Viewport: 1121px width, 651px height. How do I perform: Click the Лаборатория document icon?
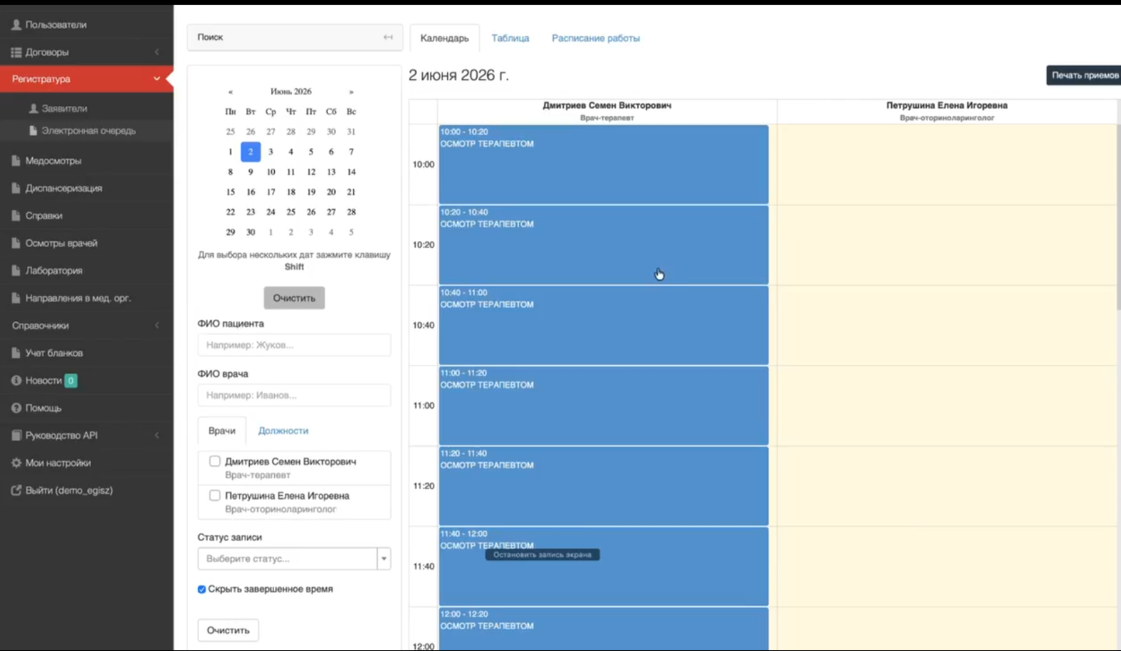16,270
